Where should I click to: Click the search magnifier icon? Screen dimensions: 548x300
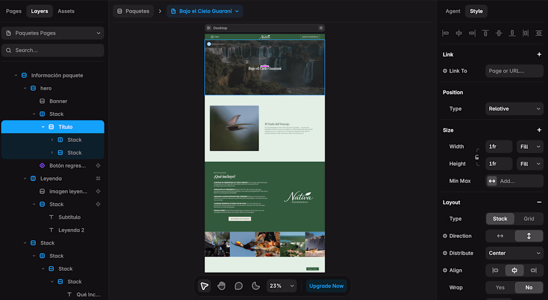pyautogui.click(x=9, y=50)
